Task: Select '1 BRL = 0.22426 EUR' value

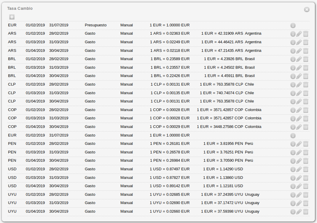Action: [x=170, y=76]
